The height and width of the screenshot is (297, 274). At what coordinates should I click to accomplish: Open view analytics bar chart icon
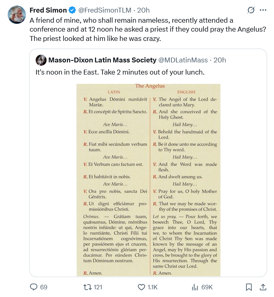click(x=195, y=287)
